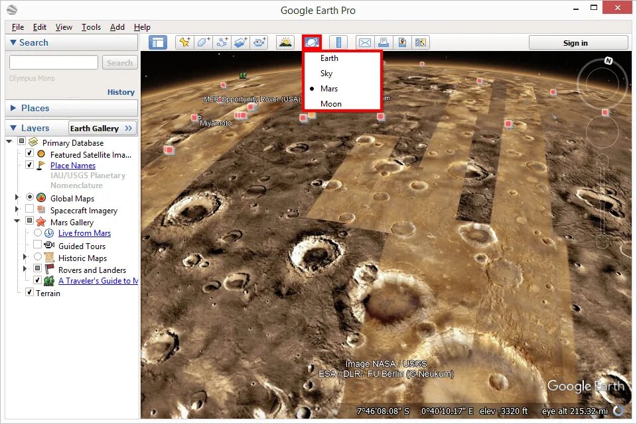Open the File menu
The width and height of the screenshot is (637, 424).
pyautogui.click(x=18, y=26)
